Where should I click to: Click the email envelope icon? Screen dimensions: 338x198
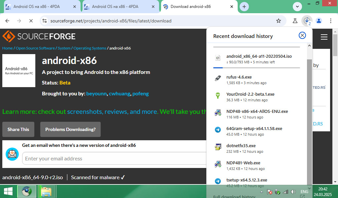point(12,154)
